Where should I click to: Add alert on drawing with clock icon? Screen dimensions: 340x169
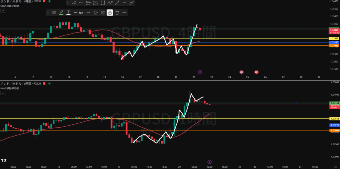pyautogui.click(x=103, y=13)
